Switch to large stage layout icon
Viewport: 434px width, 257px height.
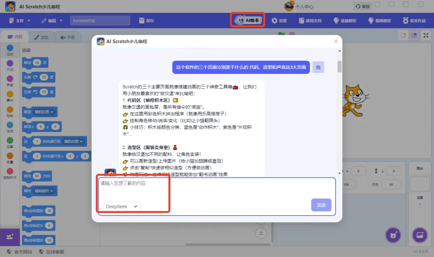pyautogui.click(x=414, y=35)
